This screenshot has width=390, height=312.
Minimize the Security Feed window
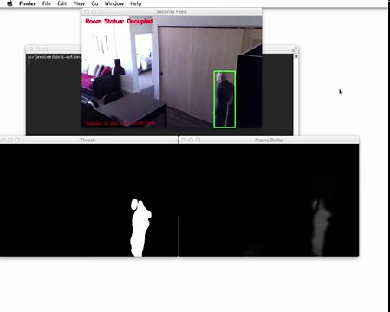(x=94, y=11)
